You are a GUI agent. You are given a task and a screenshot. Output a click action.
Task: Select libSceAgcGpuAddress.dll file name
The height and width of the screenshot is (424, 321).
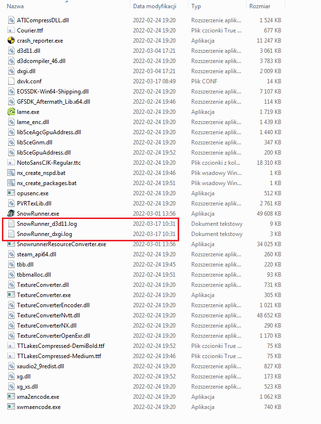click(49, 132)
